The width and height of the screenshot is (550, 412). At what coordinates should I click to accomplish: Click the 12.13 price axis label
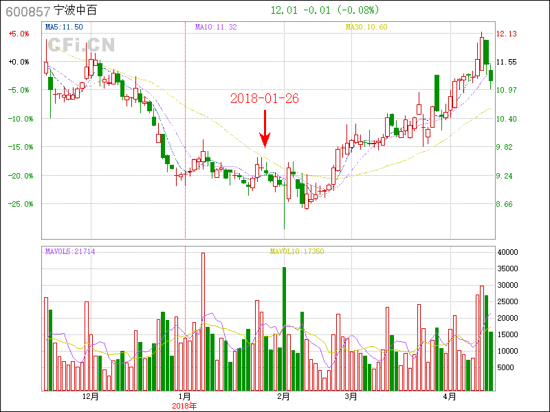pyautogui.click(x=507, y=34)
